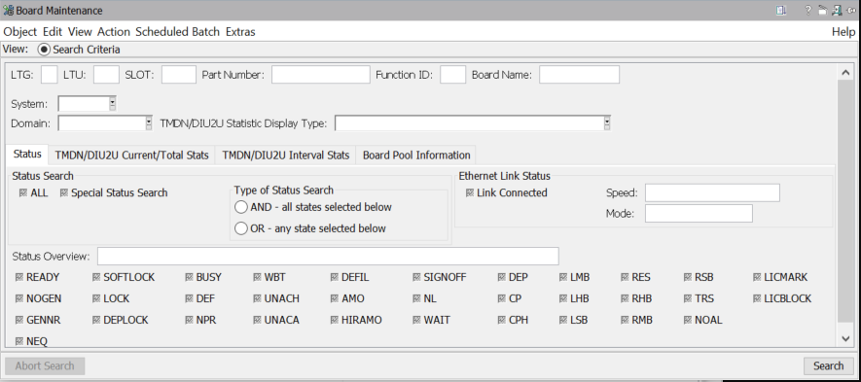
Task: Toggle the DEFIL checkbox
Action: (335, 278)
